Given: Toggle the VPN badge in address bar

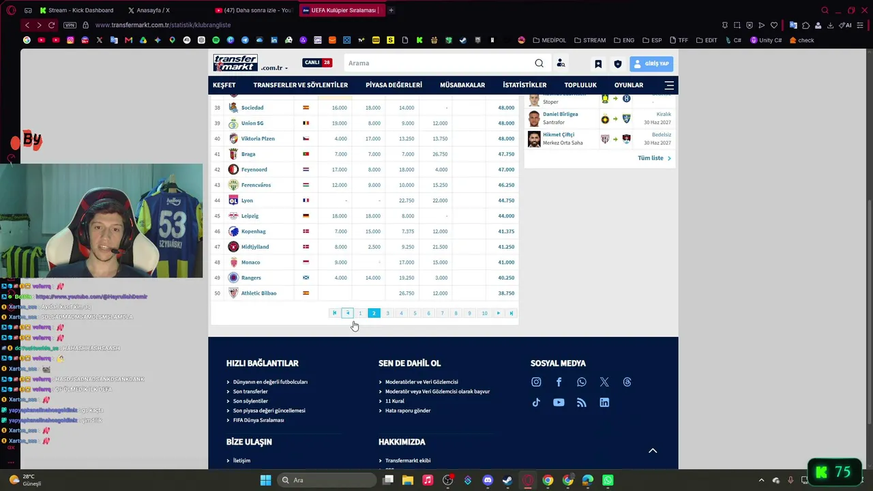Looking at the screenshot, I should [x=70, y=25].
